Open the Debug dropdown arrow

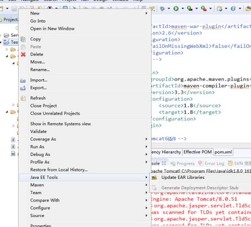169,8
